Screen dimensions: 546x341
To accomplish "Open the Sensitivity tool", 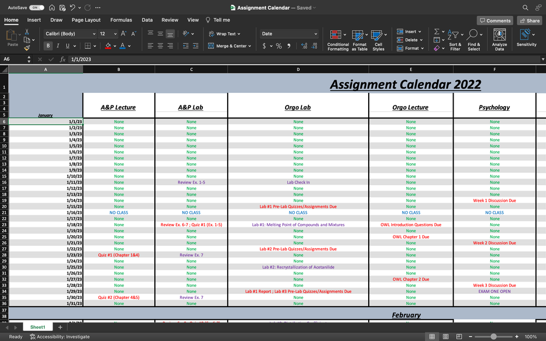I will pos(526,39).
